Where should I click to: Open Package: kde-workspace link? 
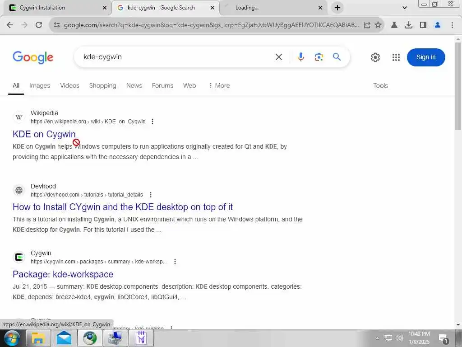click(63, 274)
